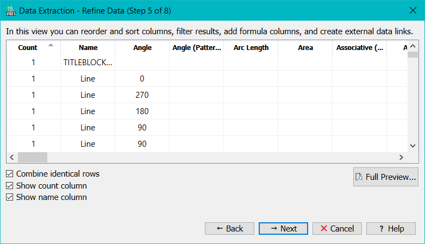Select the TITLEBLOCK row name cell

click(x=87, y=62)
